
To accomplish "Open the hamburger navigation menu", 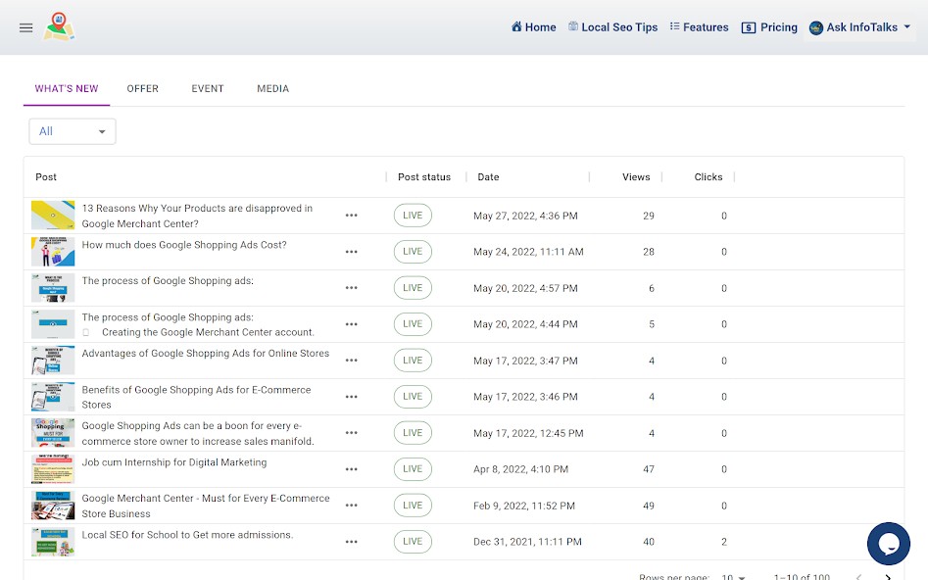I will (26, 27).
